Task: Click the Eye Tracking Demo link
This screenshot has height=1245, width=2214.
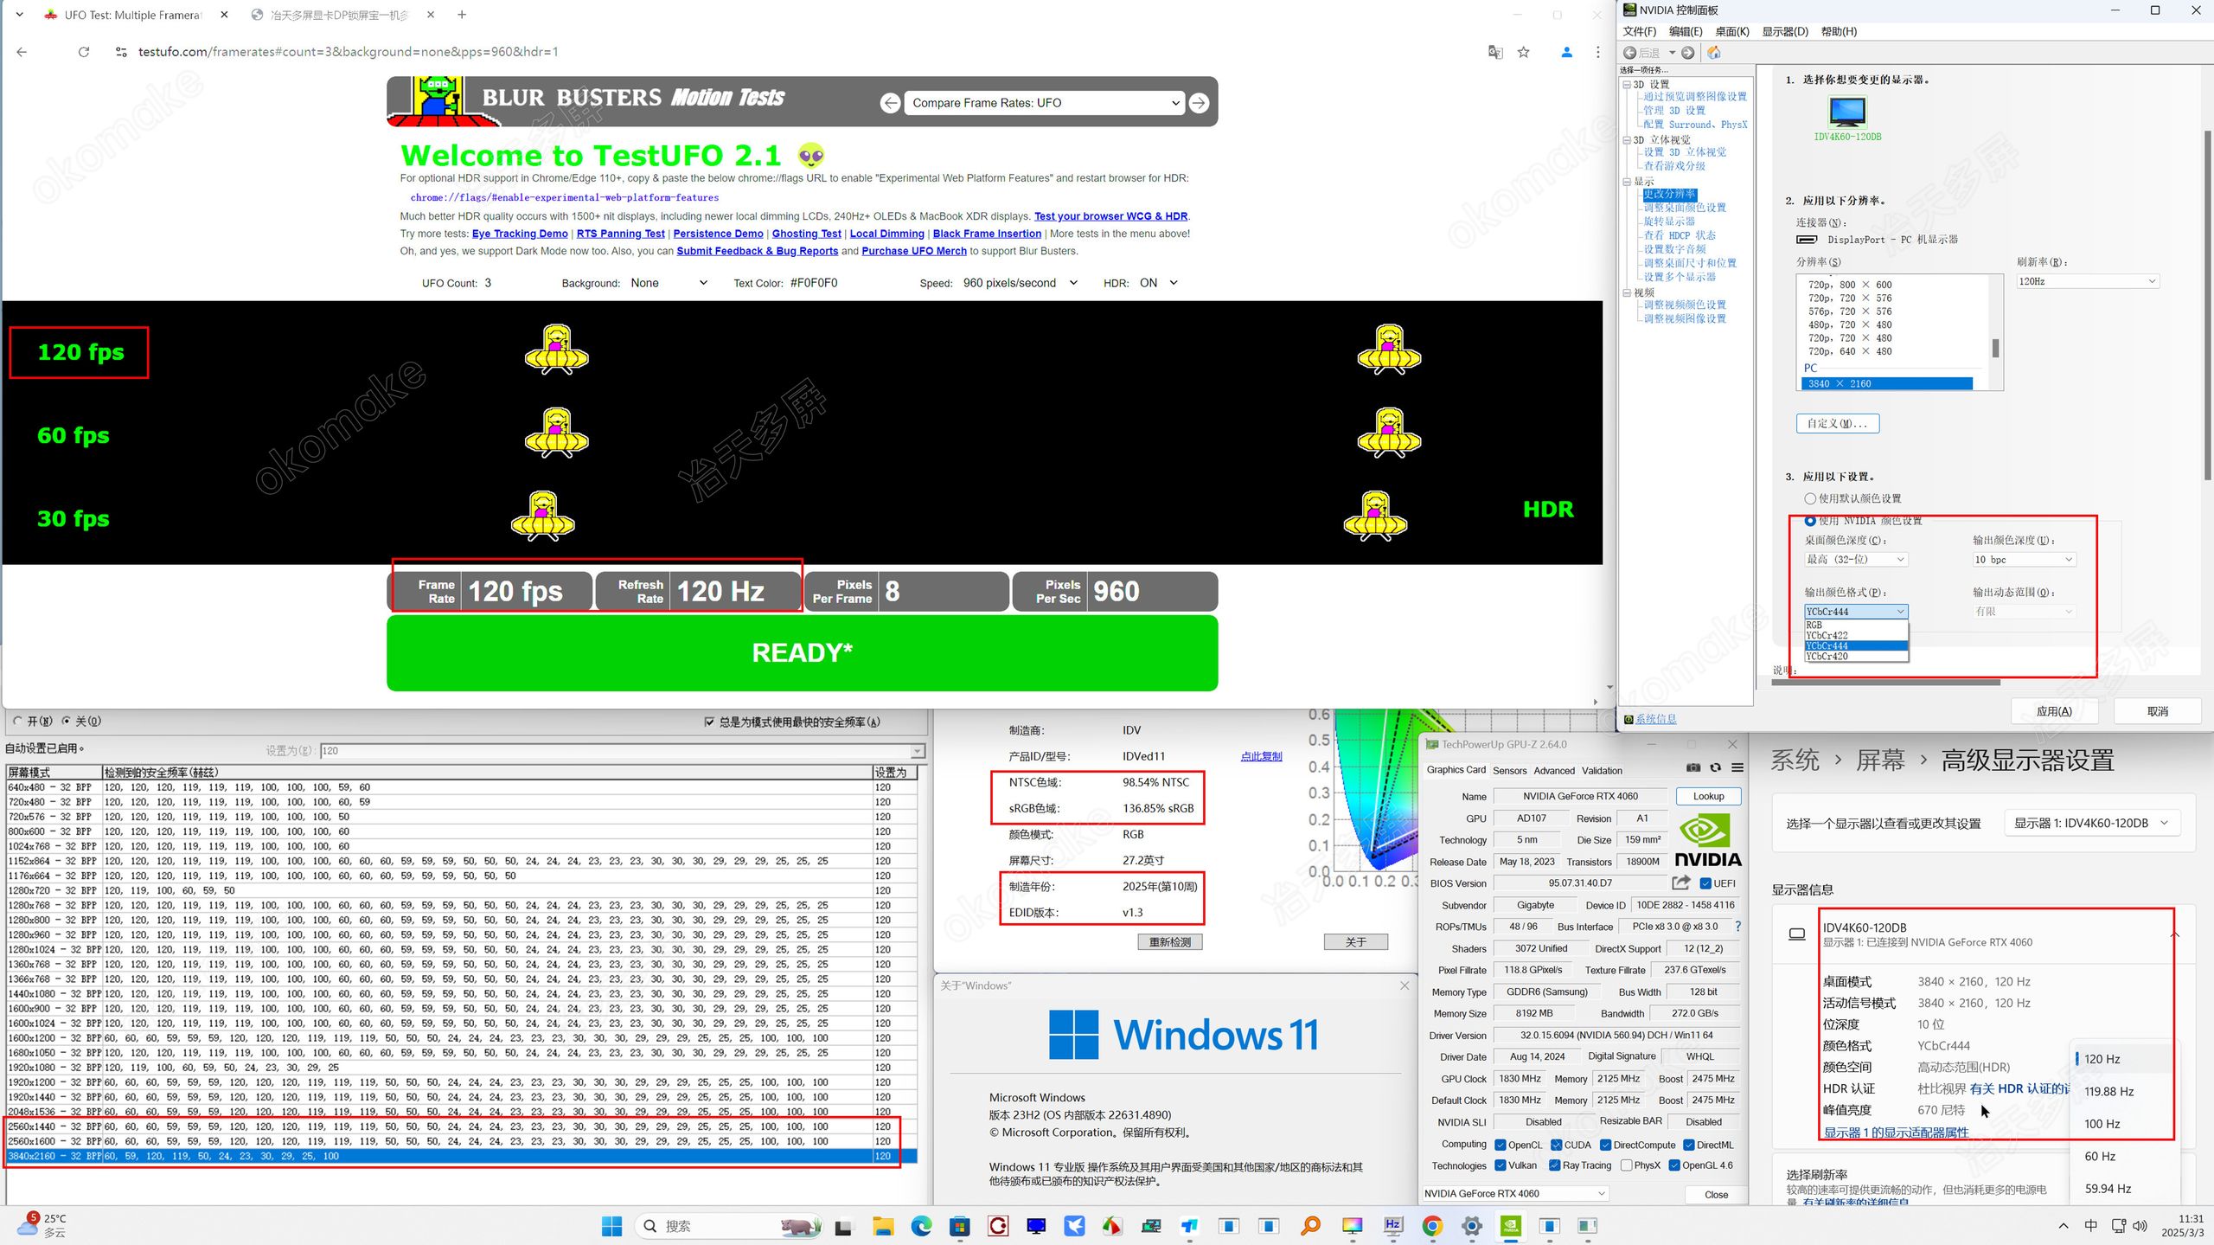Action: point(520,234)
